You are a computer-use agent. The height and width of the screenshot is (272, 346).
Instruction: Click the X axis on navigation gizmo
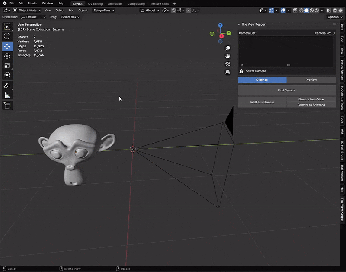(x=221, y=36)
